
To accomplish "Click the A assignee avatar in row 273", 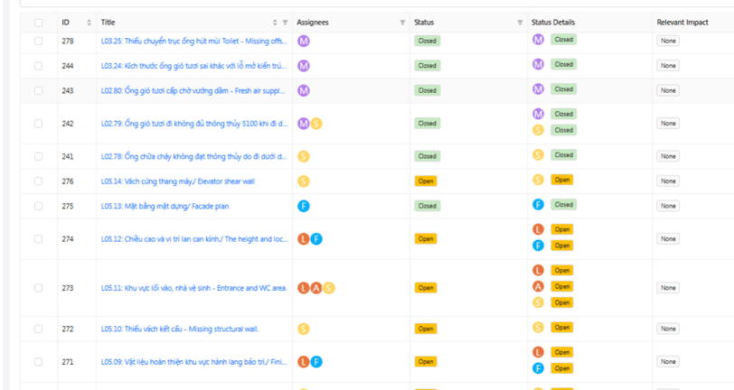I will coord(316,288).
